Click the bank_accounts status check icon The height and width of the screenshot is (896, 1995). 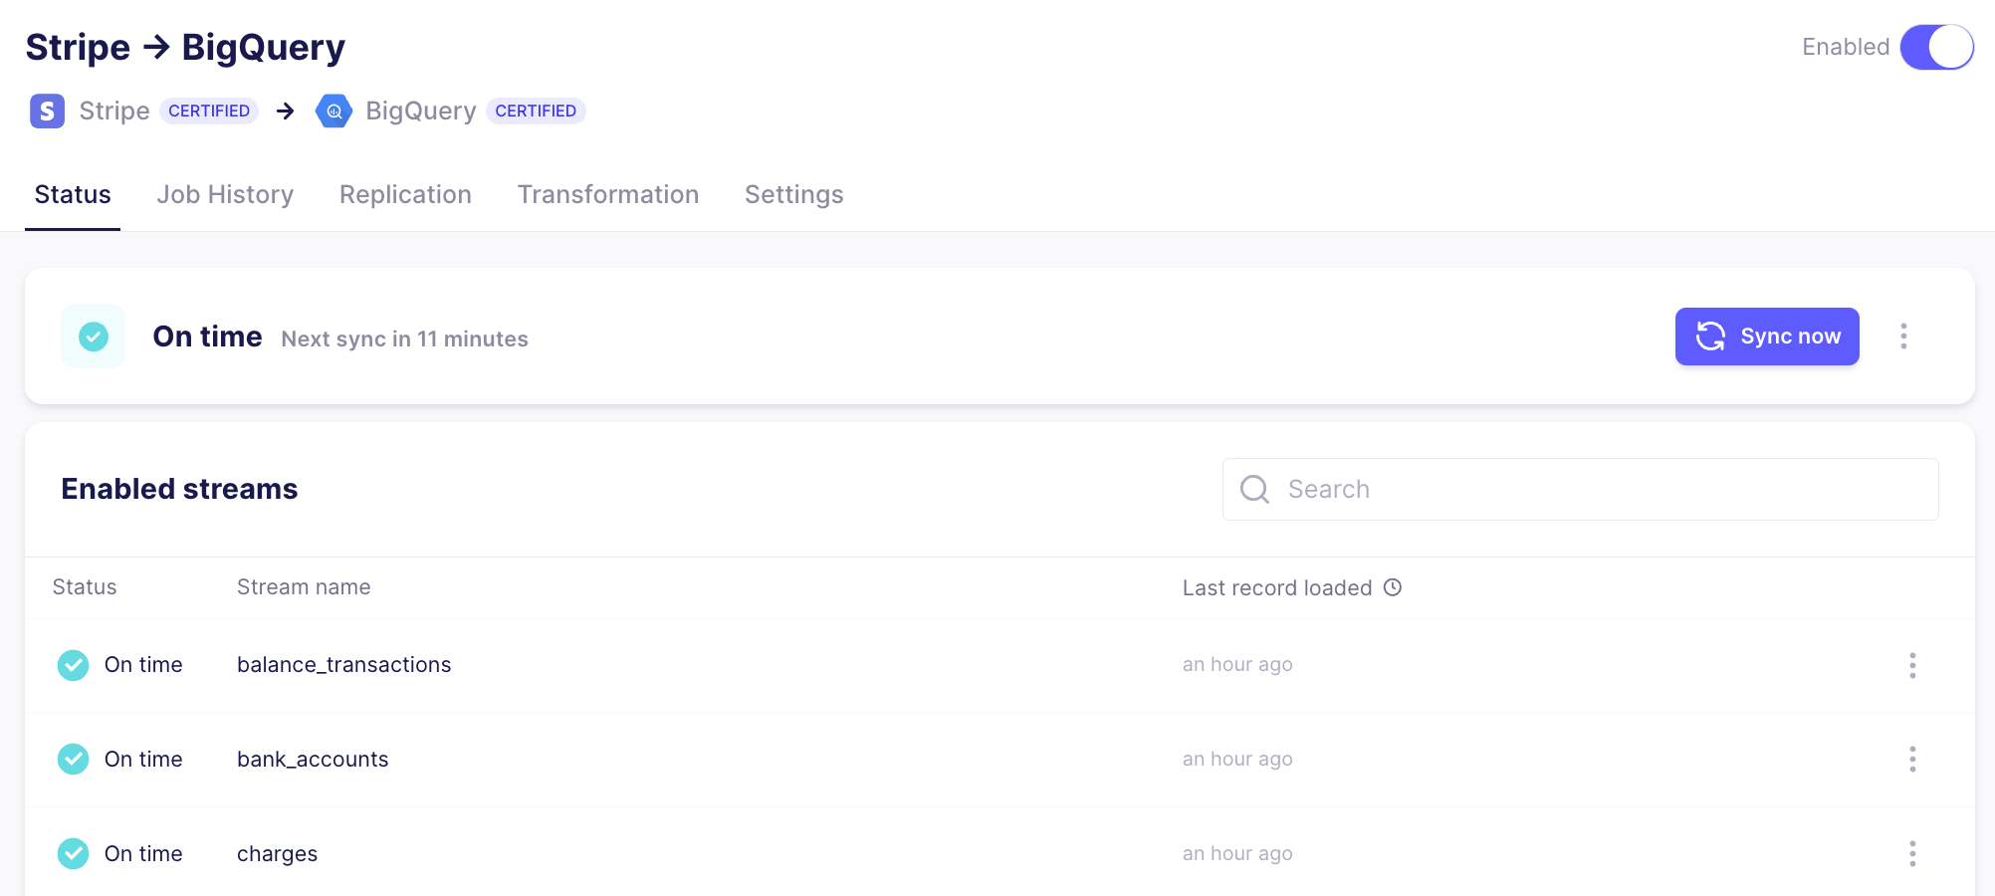(73, 760)
